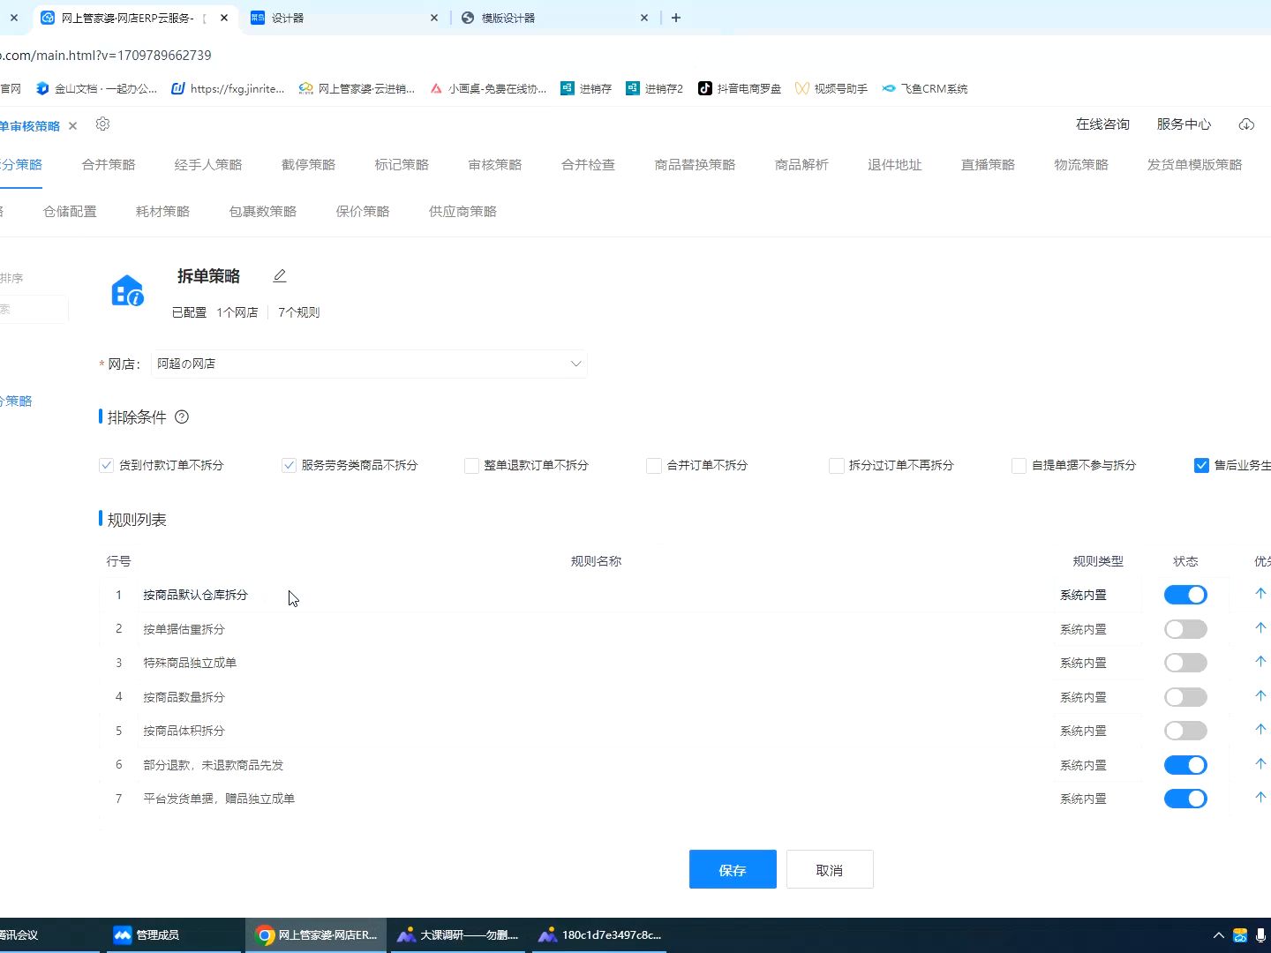Check 整单退款订单不拆分 checkbox
Viewport: 1271px width, 953px height.
[471, 465]
